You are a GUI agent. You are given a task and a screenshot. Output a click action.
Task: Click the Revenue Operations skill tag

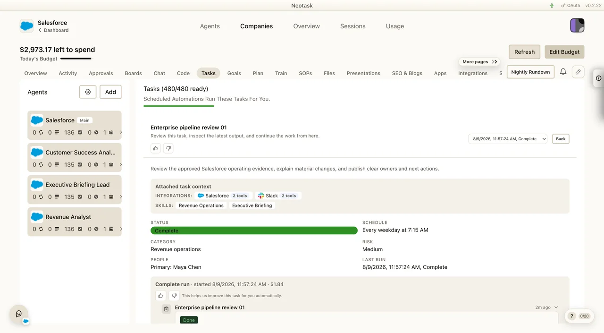pyautogui.click(x=201, y=205)
